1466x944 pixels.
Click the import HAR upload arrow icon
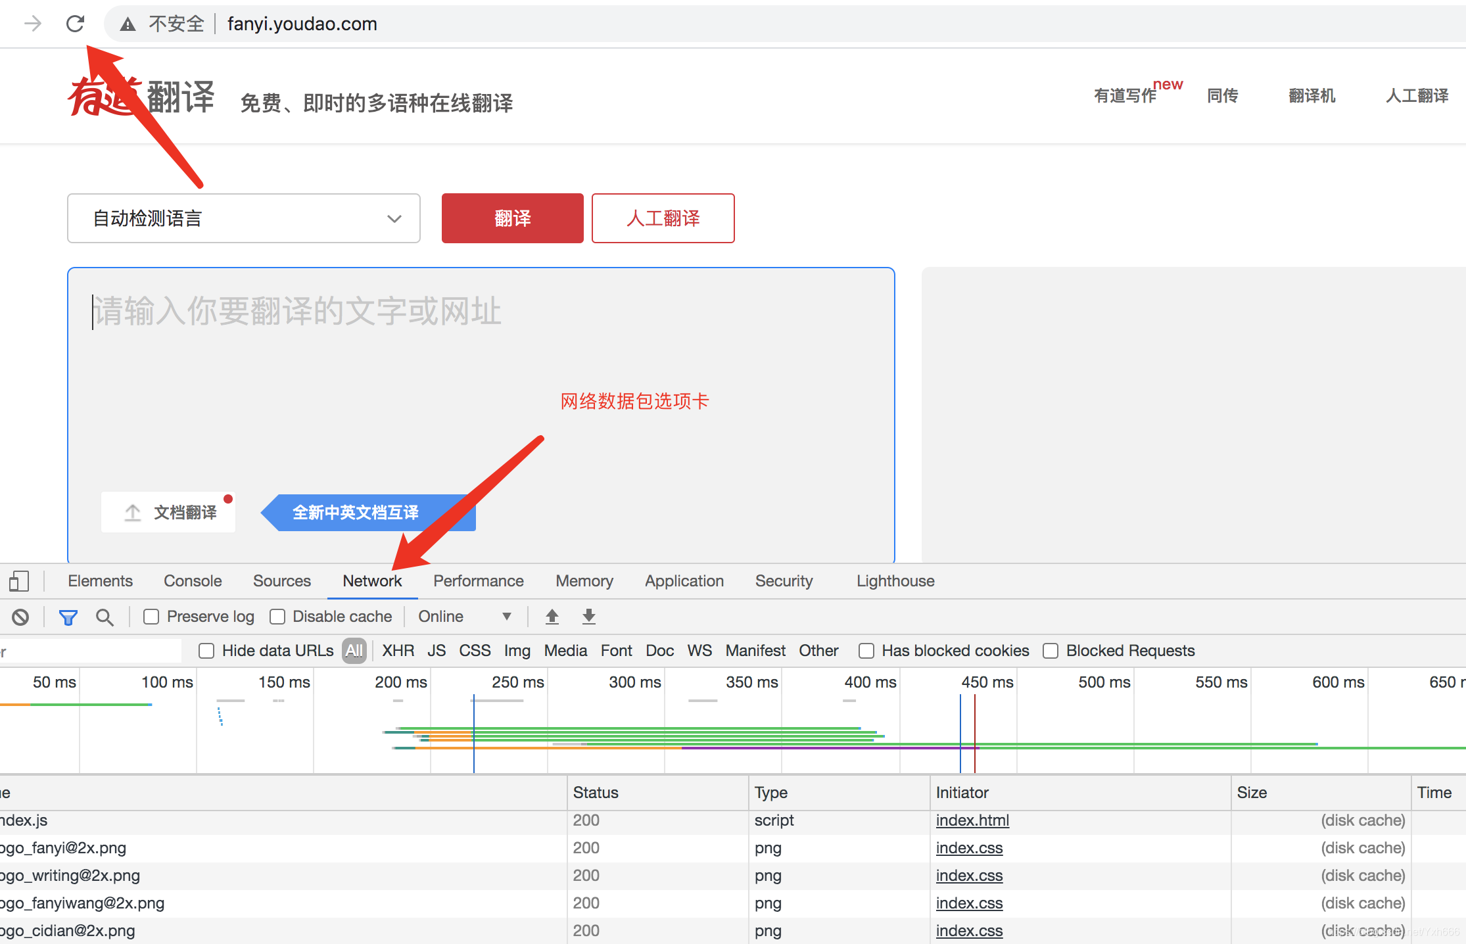552,617
